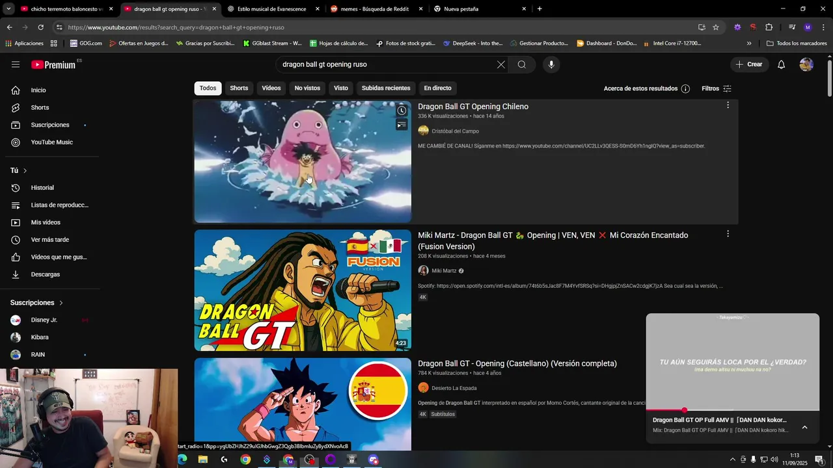The image size is (833, 468).
Task: Select the Todos filter chip
Action: (x=208, y=88)
